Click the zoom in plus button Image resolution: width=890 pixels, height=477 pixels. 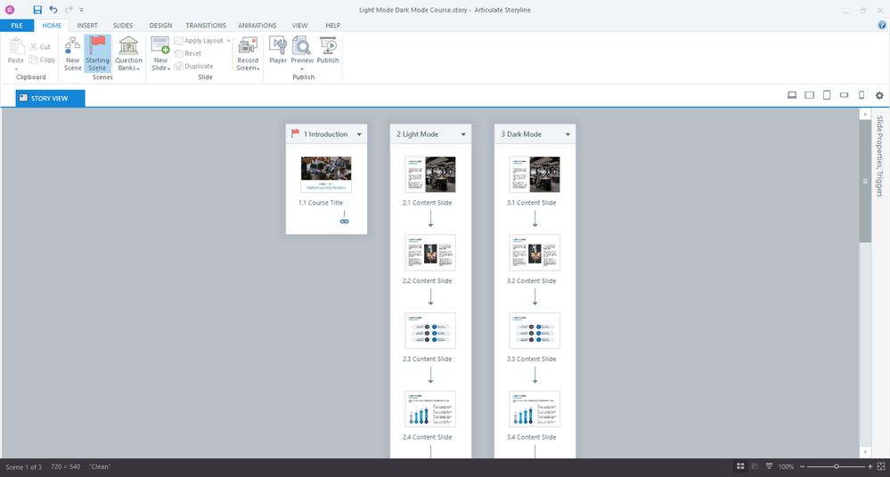pos(870,467)
